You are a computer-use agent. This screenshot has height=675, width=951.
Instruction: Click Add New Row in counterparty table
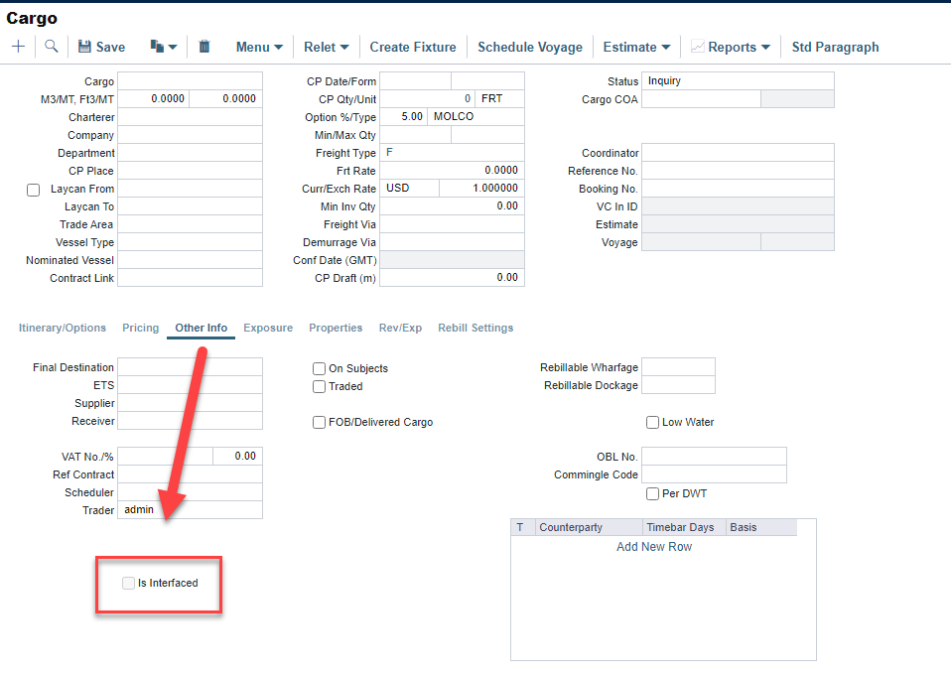(x=654, y=547)
